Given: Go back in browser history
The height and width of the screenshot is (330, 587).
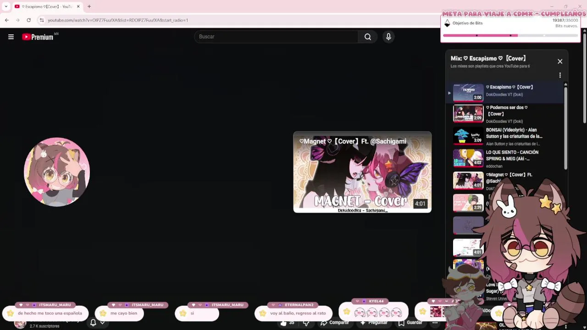Looking at the screenshot, I should tap(7, 20).
